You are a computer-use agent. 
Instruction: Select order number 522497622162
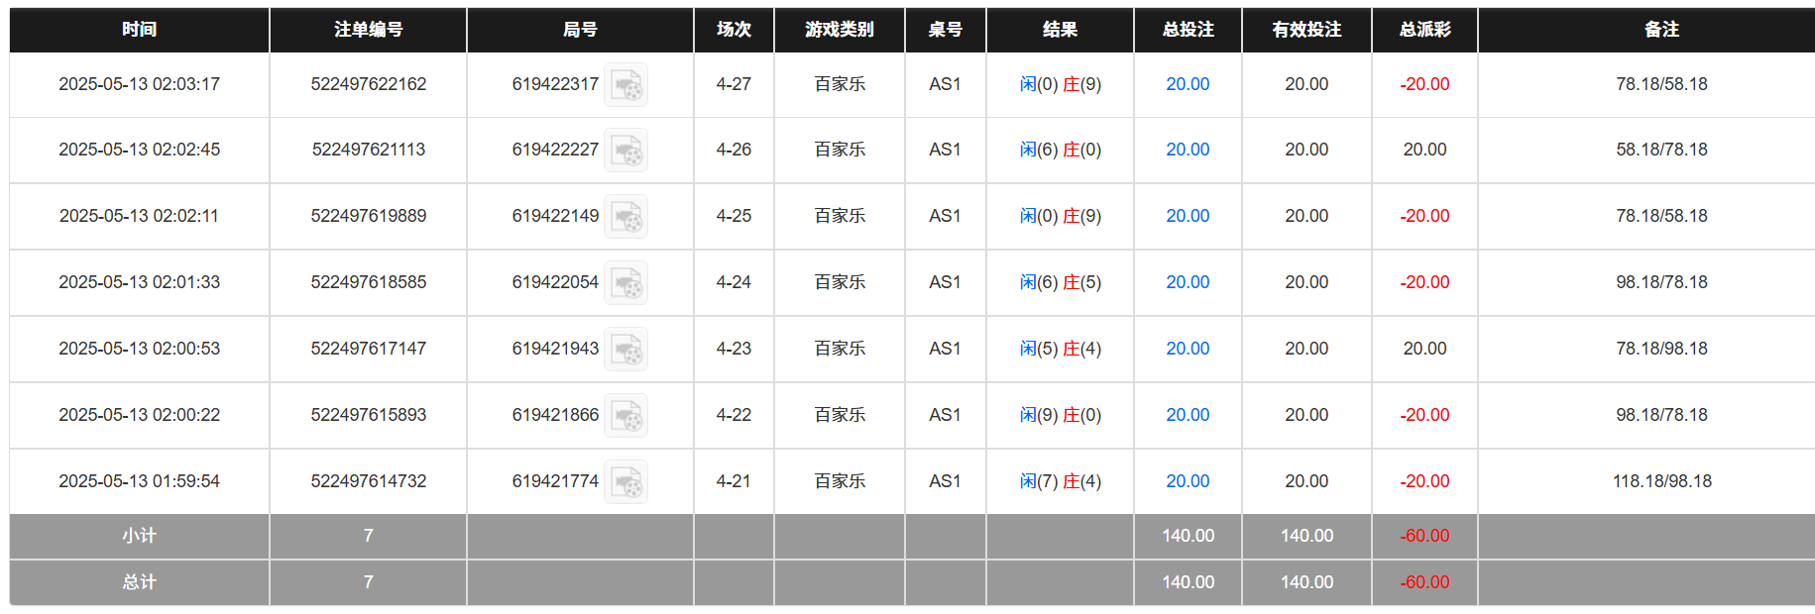368,84
